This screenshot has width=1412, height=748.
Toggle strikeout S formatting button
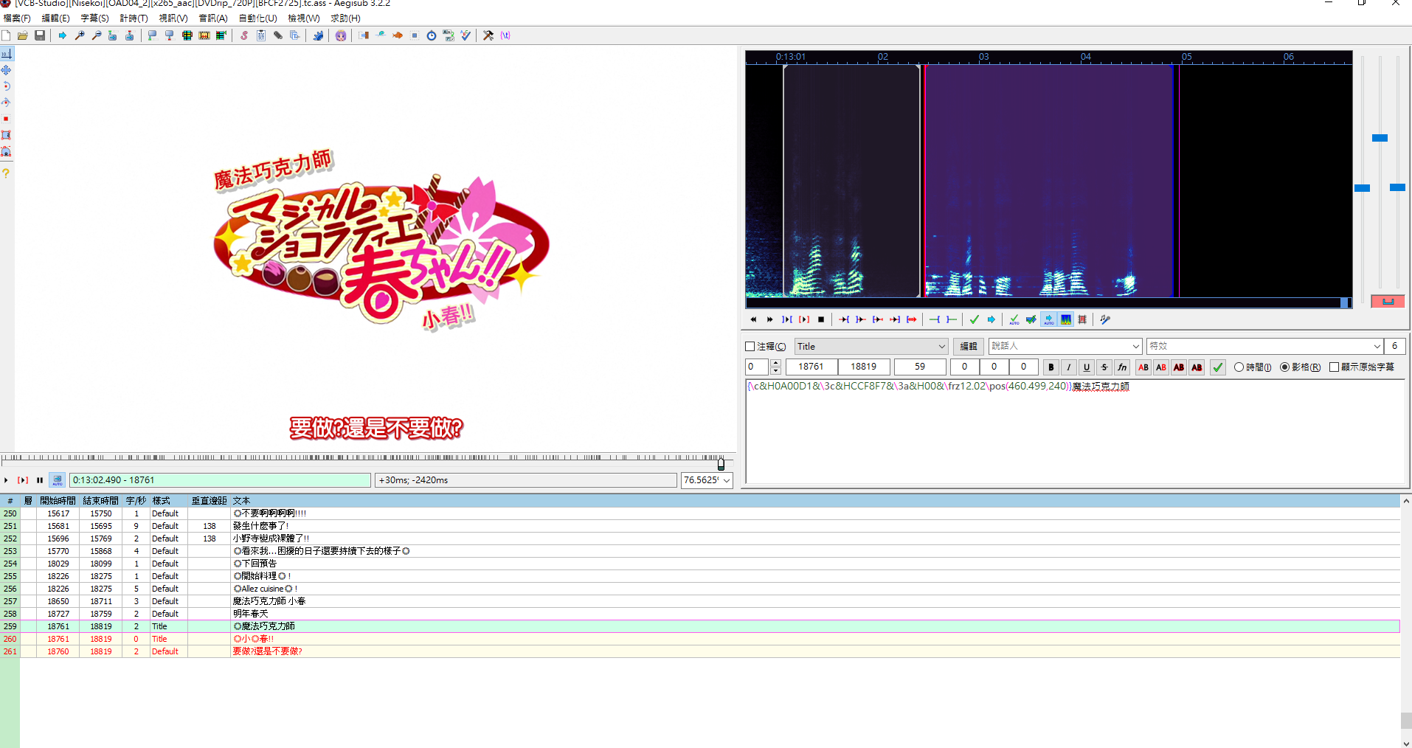(1104, 367)
